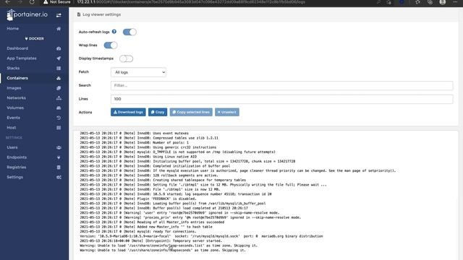Click the Images clone icon in sidebar

[x=59, y=88]
